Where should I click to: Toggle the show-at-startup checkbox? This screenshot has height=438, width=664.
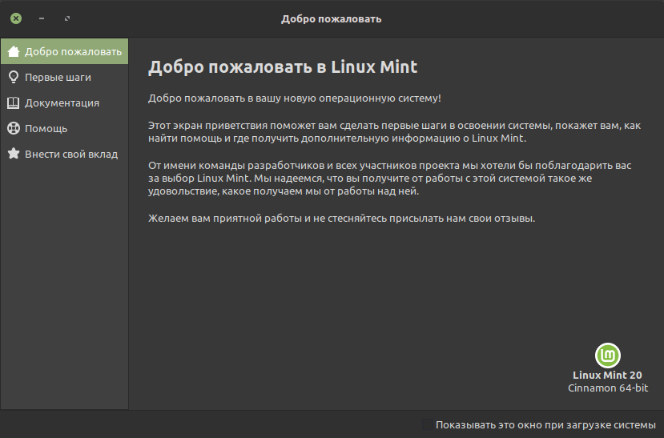click(x=428, y=424)
